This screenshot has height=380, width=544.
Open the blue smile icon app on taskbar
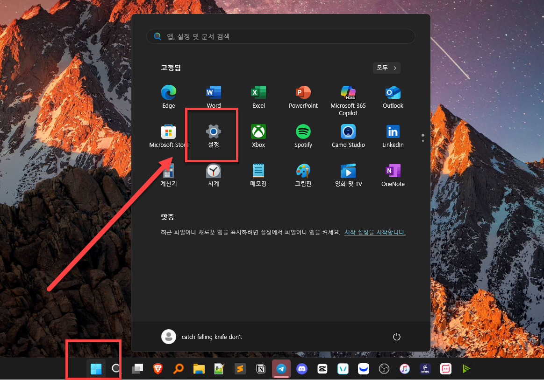pos(364,369)
